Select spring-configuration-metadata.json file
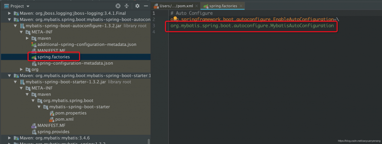This screenshot has height=144, width=382. 75,63
